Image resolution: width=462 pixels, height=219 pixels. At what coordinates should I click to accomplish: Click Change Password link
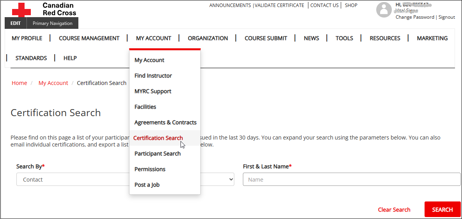(415, 17)
